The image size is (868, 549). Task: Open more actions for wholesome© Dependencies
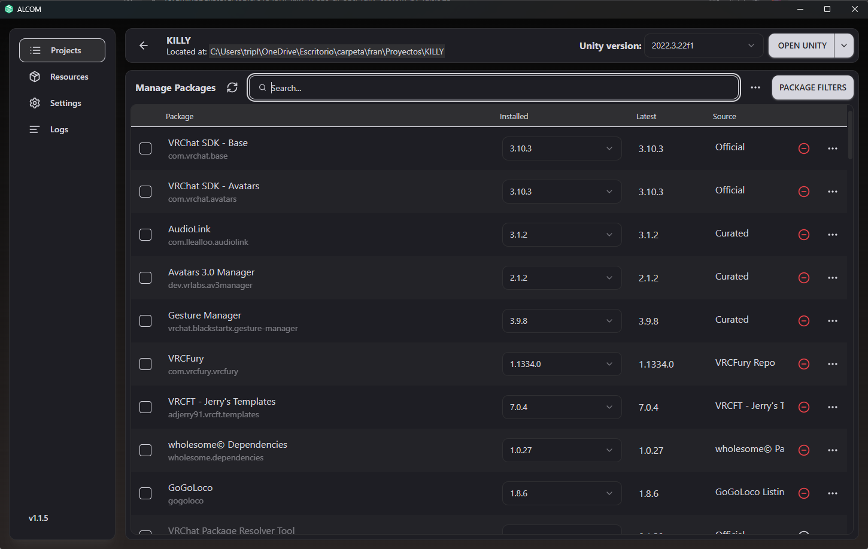(833, 450)
